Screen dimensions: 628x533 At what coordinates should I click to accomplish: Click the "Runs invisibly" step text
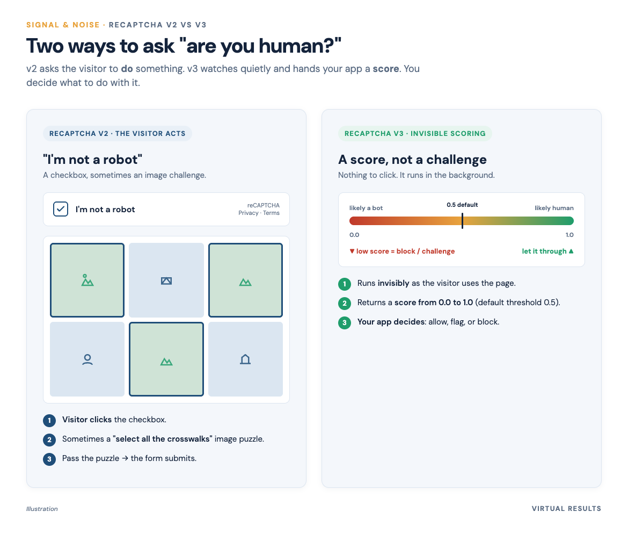coord(436,283)
